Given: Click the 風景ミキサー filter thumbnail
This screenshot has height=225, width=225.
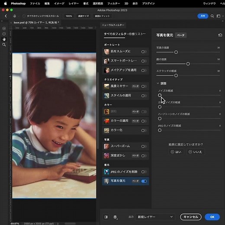Looking at the screenshot, I should (x=106, y=86).
